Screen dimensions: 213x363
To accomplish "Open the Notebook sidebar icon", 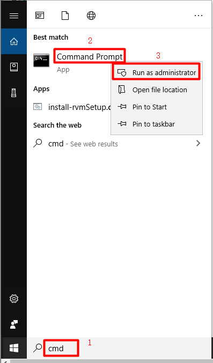I will click(14, 67).
